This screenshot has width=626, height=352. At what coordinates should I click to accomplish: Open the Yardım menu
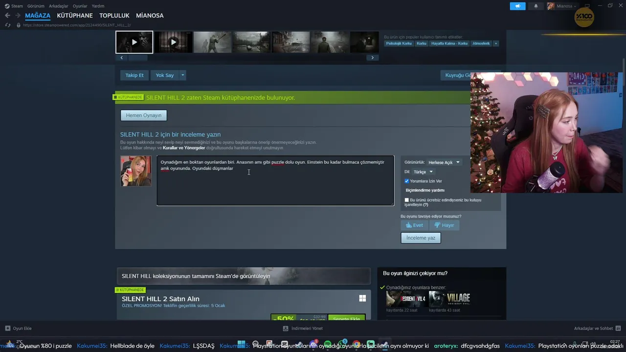98,6
